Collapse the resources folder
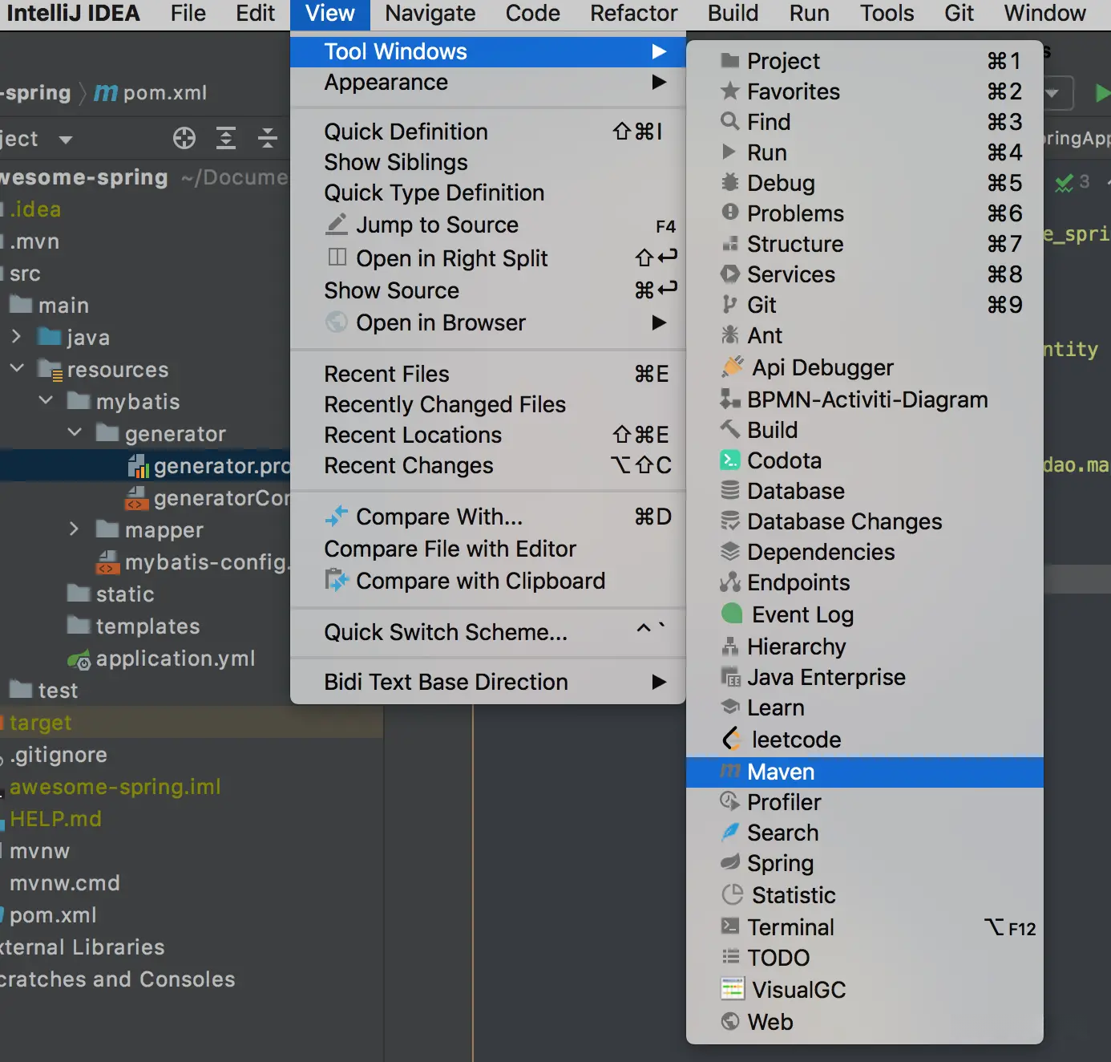Viewport: 1111px width, 1062px height. click(x=17, y=369)
